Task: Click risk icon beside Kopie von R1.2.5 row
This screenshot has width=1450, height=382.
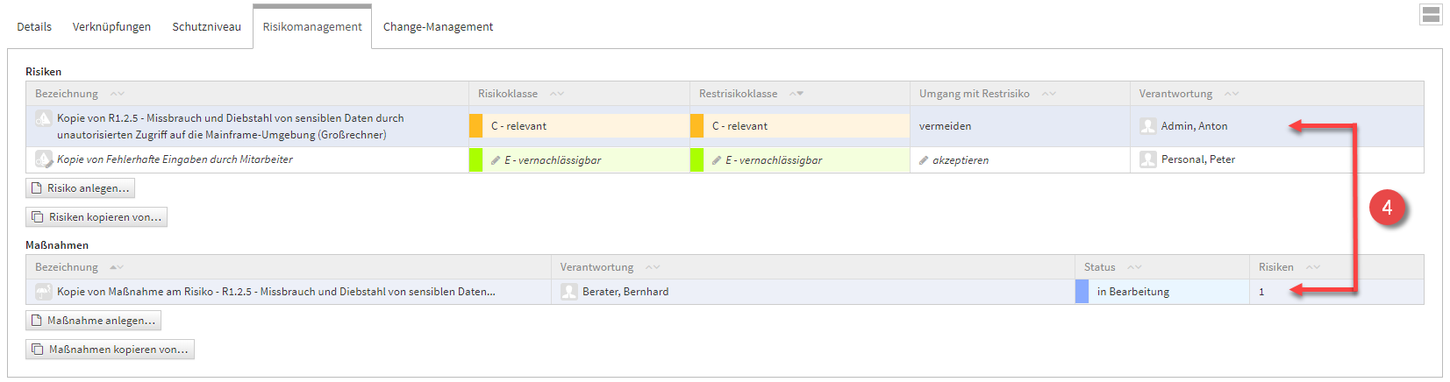Action: point(43,118)
